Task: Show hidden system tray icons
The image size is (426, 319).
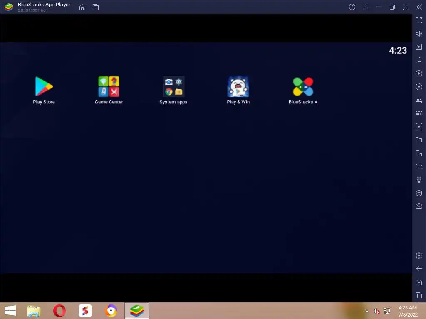Action: point(367,311)
